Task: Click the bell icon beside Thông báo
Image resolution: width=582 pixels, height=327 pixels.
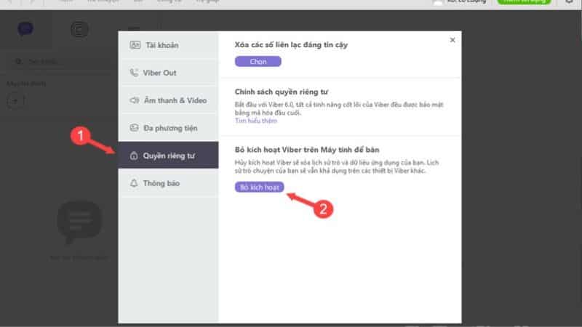Action: 134,183
